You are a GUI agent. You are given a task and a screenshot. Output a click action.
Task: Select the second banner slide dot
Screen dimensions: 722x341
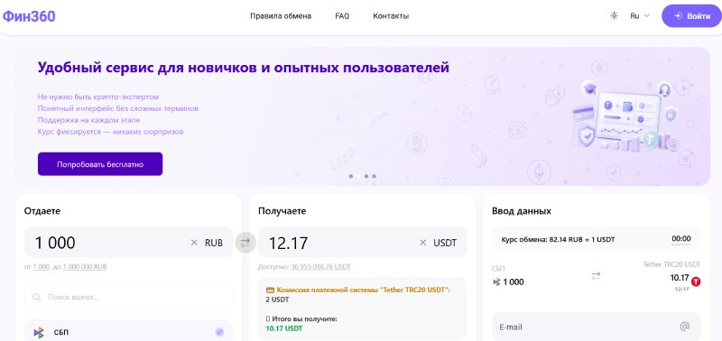pos(358,176)
